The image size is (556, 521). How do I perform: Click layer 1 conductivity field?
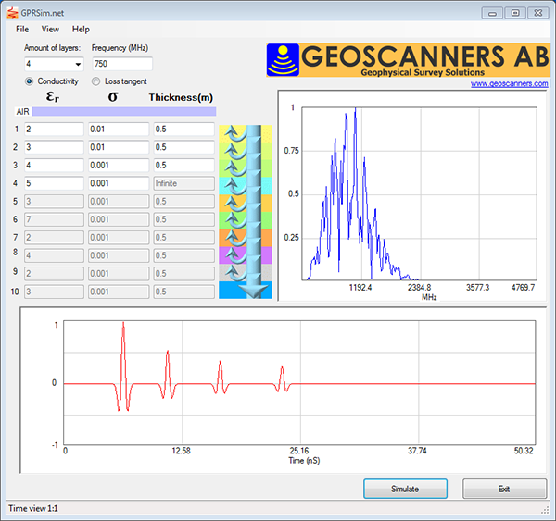[x=119, y=129]
